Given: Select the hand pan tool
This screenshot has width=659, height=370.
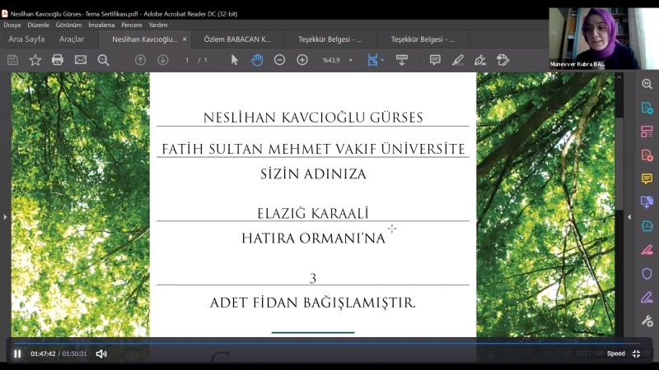Looking at the screenshot, I should (x=257, y=60).
